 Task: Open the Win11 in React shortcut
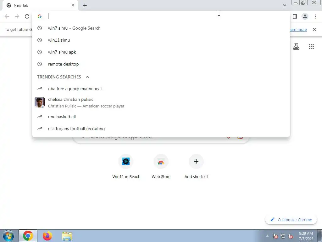[126, 166]
